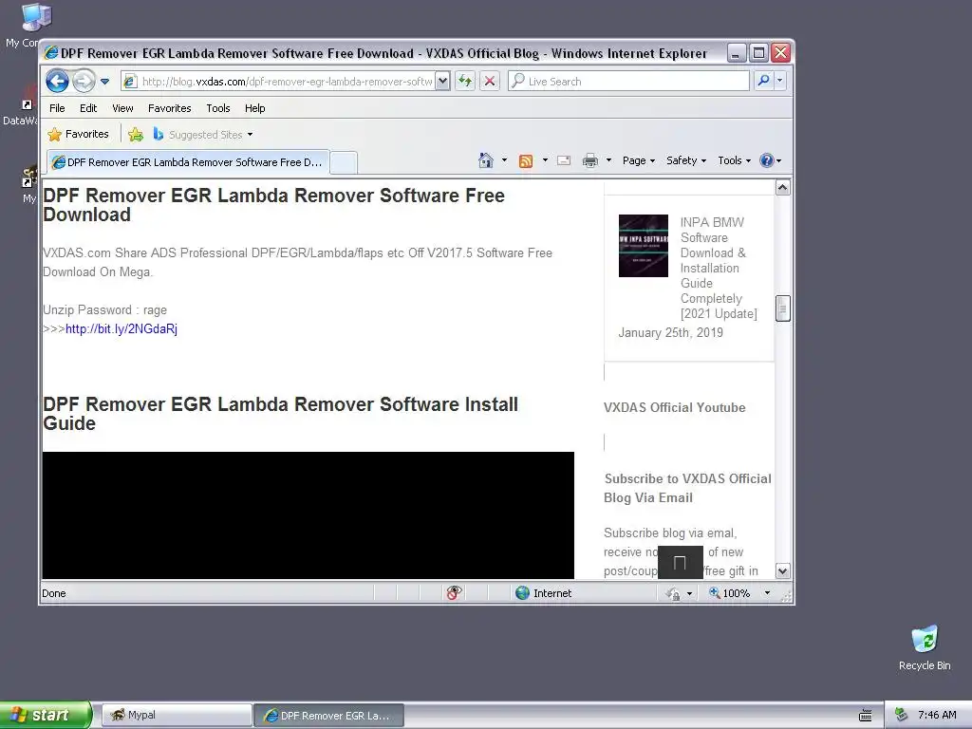This screenshot has height=729, width=972.
Task: Click the popup blocker status bar icon
Action: [x=454, y=593]
